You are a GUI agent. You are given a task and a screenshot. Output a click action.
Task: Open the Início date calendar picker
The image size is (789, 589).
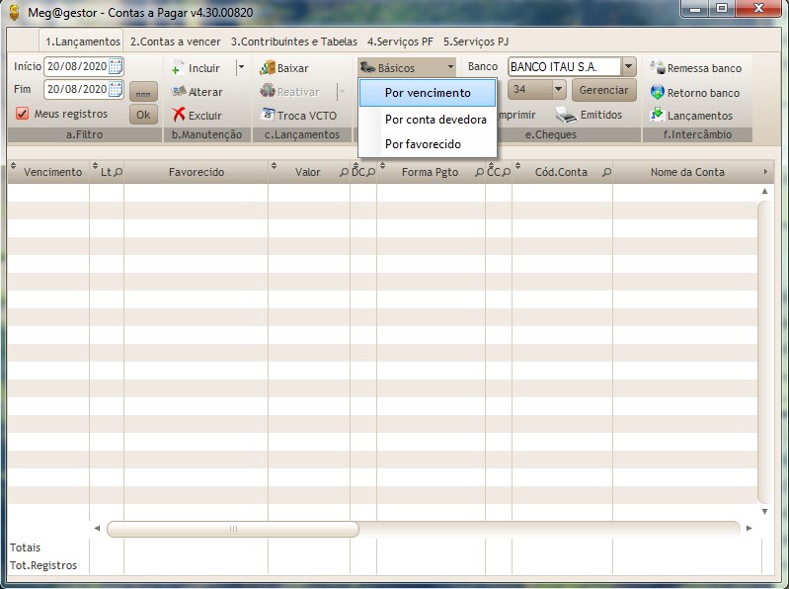pos(116,66)
